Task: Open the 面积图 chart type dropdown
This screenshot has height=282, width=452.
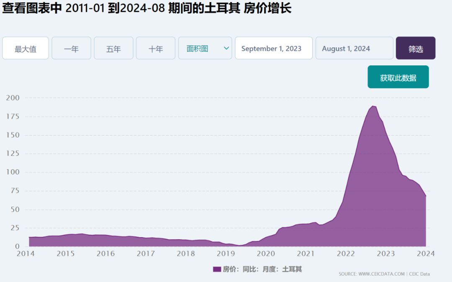Action: click(205, 48)
